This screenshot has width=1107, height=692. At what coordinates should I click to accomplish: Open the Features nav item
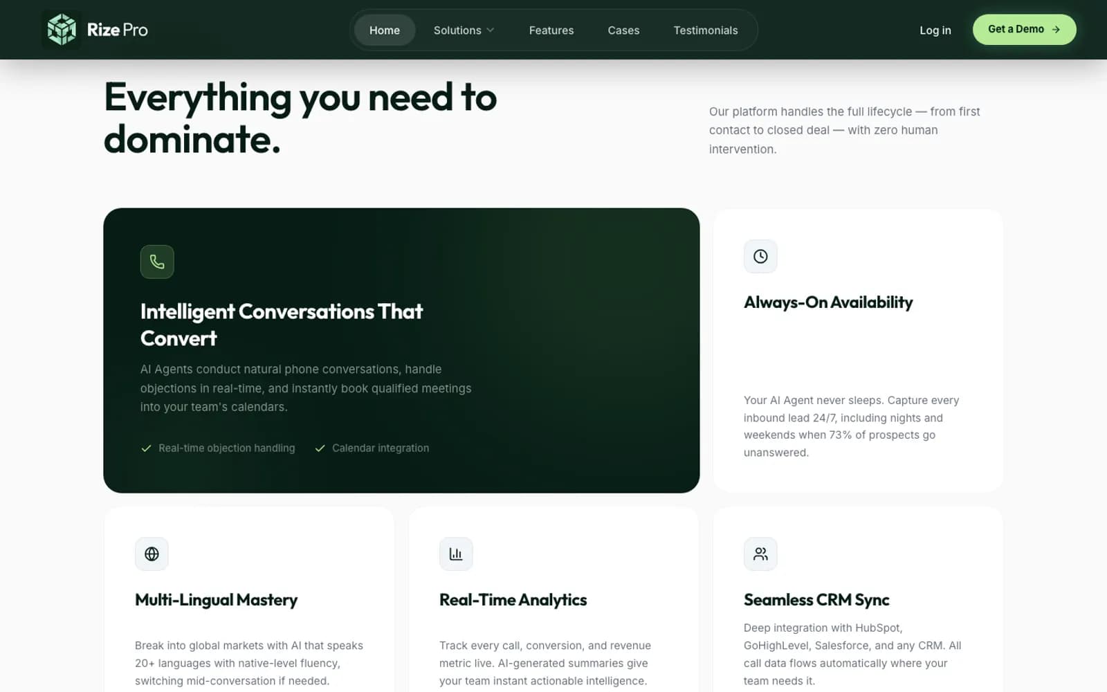coord(551,30)
